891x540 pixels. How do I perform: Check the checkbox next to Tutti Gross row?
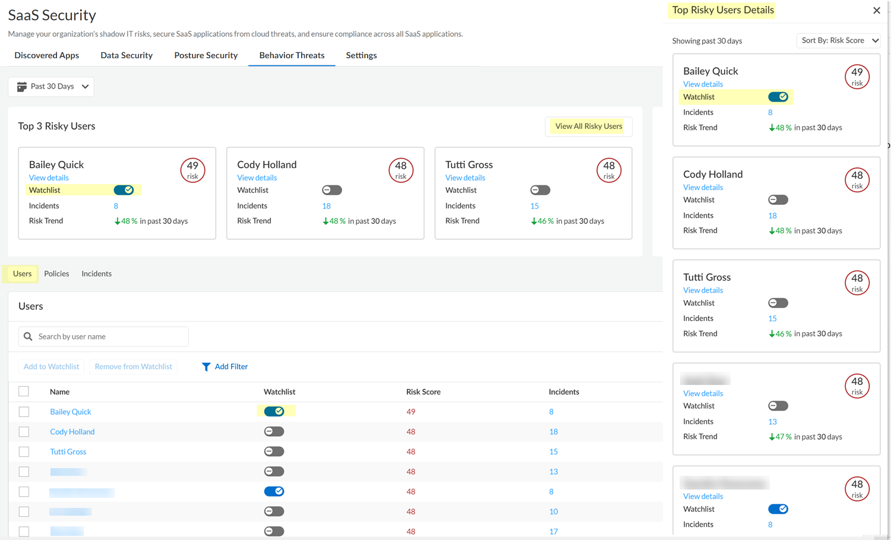[x=24, y=452]
